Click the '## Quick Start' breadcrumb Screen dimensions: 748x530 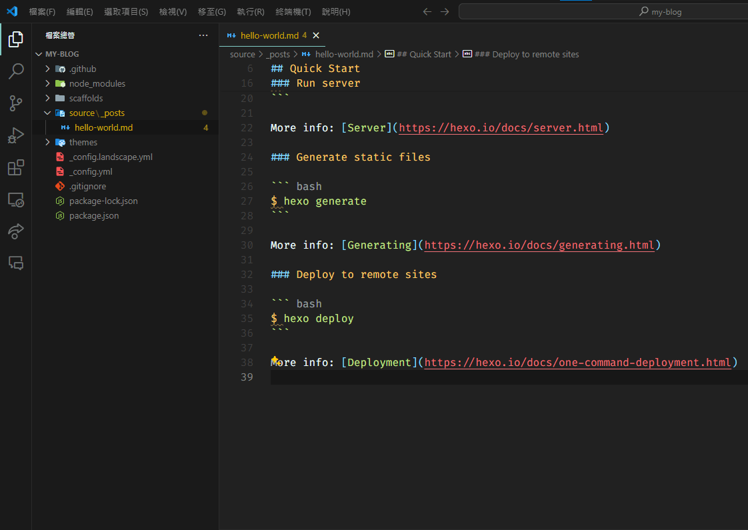(418, 55)
